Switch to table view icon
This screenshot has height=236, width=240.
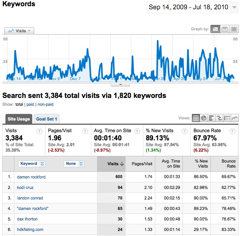pos(196,118)
